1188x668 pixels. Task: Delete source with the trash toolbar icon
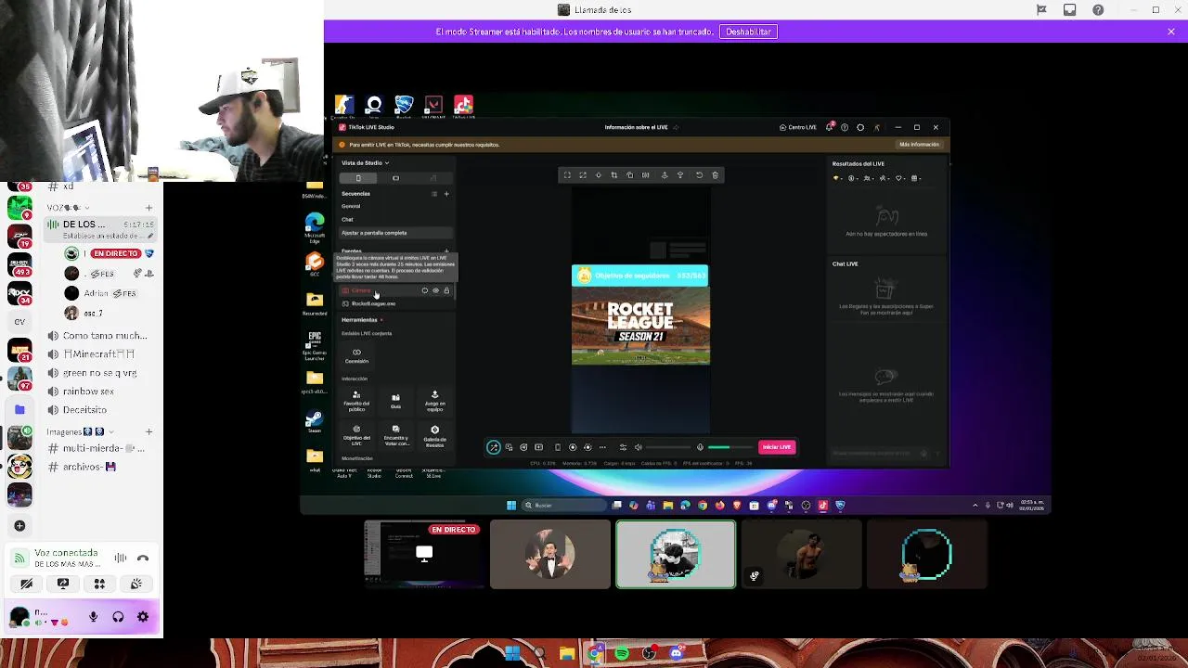pos(715,175)
